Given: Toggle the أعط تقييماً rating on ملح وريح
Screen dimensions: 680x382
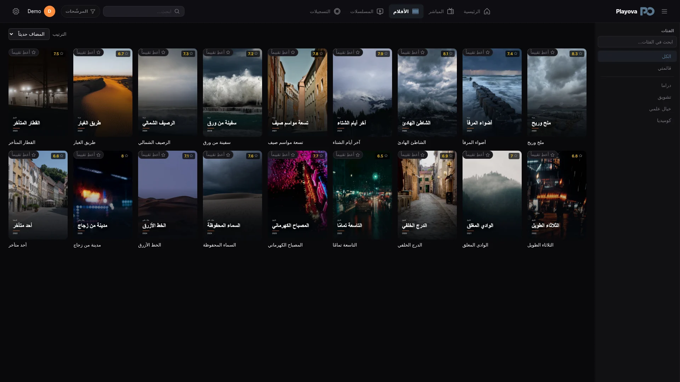Looking at the screenshot, I should click(x=543, y=52).
